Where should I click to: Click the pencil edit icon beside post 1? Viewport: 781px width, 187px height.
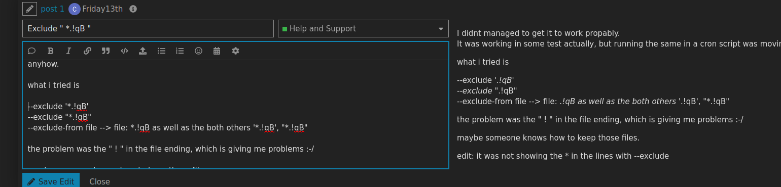pyautogui.click(x=29, y=9)
